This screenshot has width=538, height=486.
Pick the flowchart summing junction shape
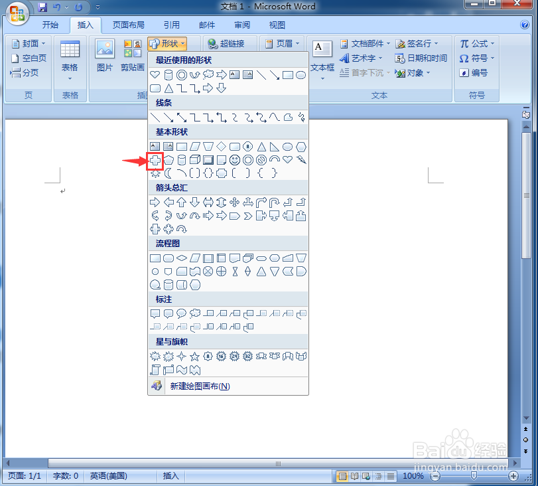pos(208,272)
